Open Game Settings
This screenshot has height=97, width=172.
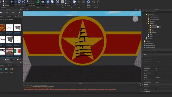click(88, 3)
